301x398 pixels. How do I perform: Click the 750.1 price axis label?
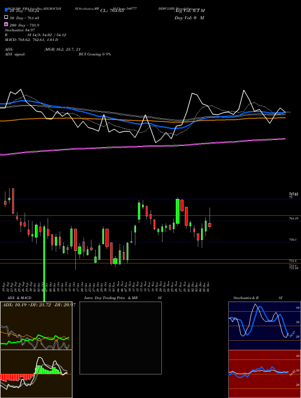[293, 239]
